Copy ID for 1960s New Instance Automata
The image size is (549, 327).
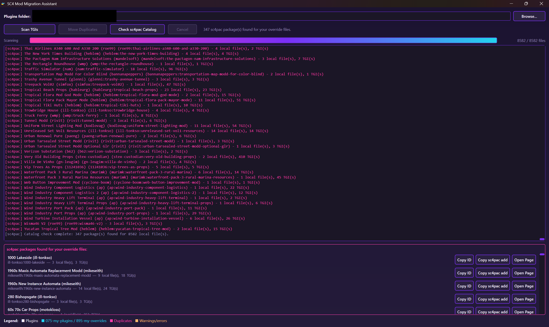(464, 286)
